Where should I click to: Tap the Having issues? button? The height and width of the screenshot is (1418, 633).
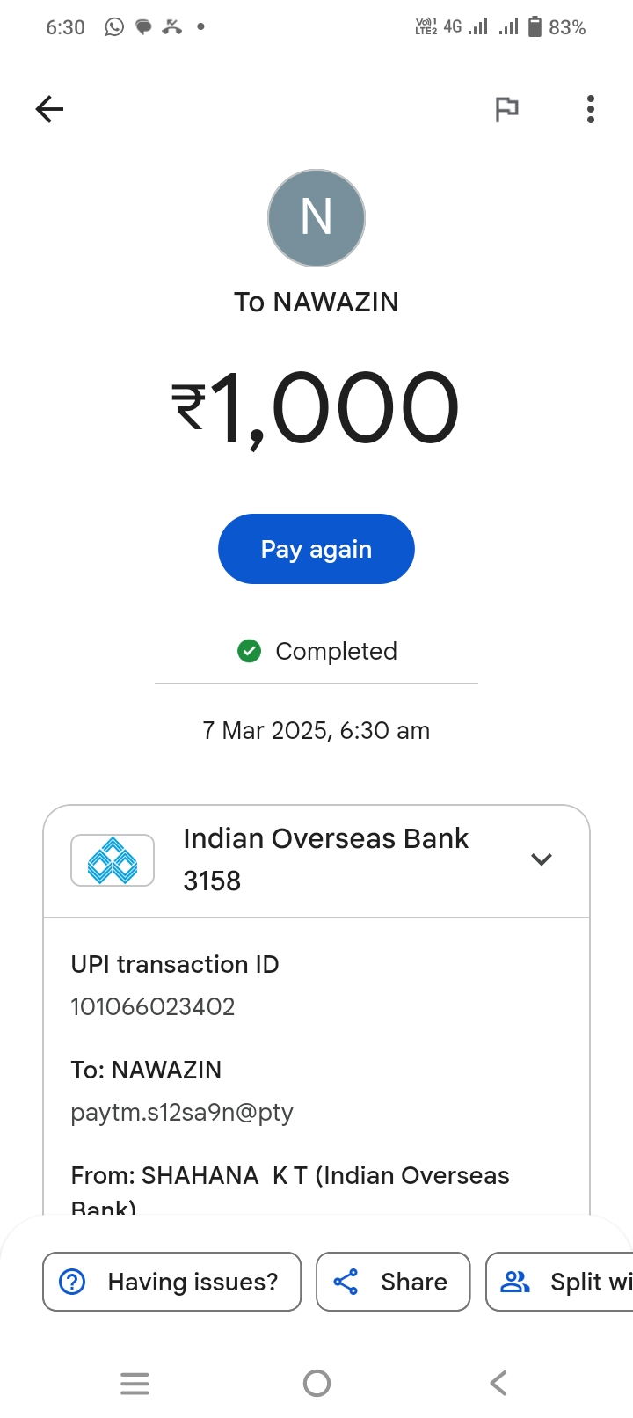point(172,1282)
